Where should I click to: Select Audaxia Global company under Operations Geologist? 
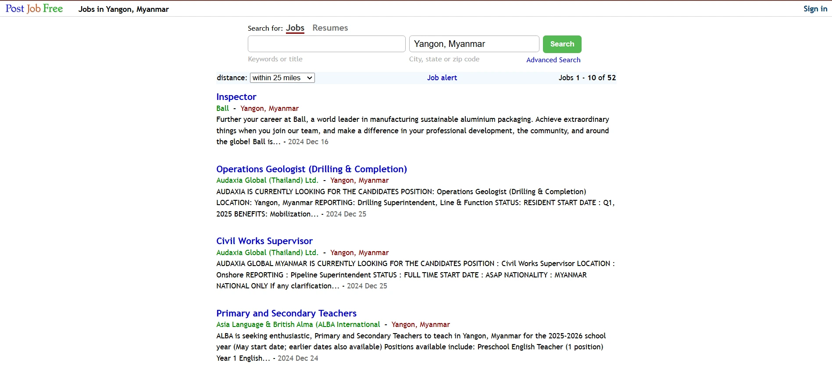click(x=268, y=180)
